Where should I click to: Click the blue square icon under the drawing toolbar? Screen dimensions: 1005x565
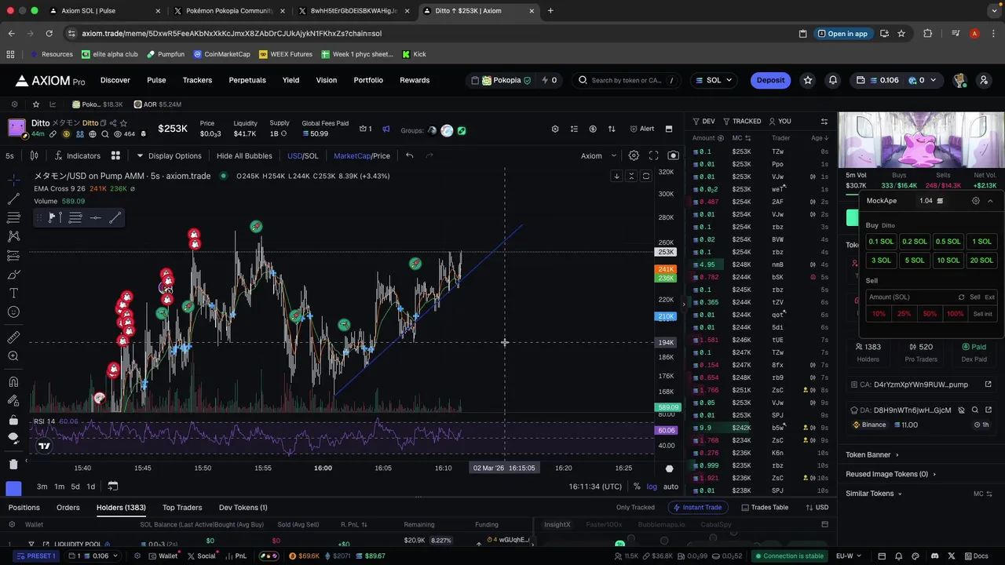tap(13, 489)
